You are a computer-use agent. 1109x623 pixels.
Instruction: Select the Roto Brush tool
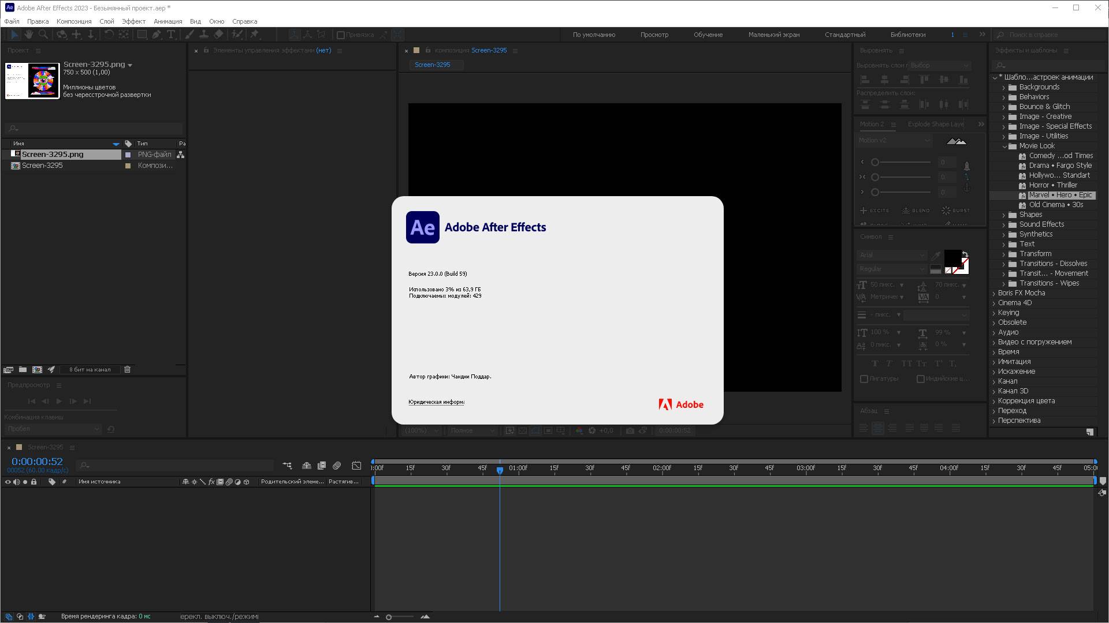[x=237, y=35]
